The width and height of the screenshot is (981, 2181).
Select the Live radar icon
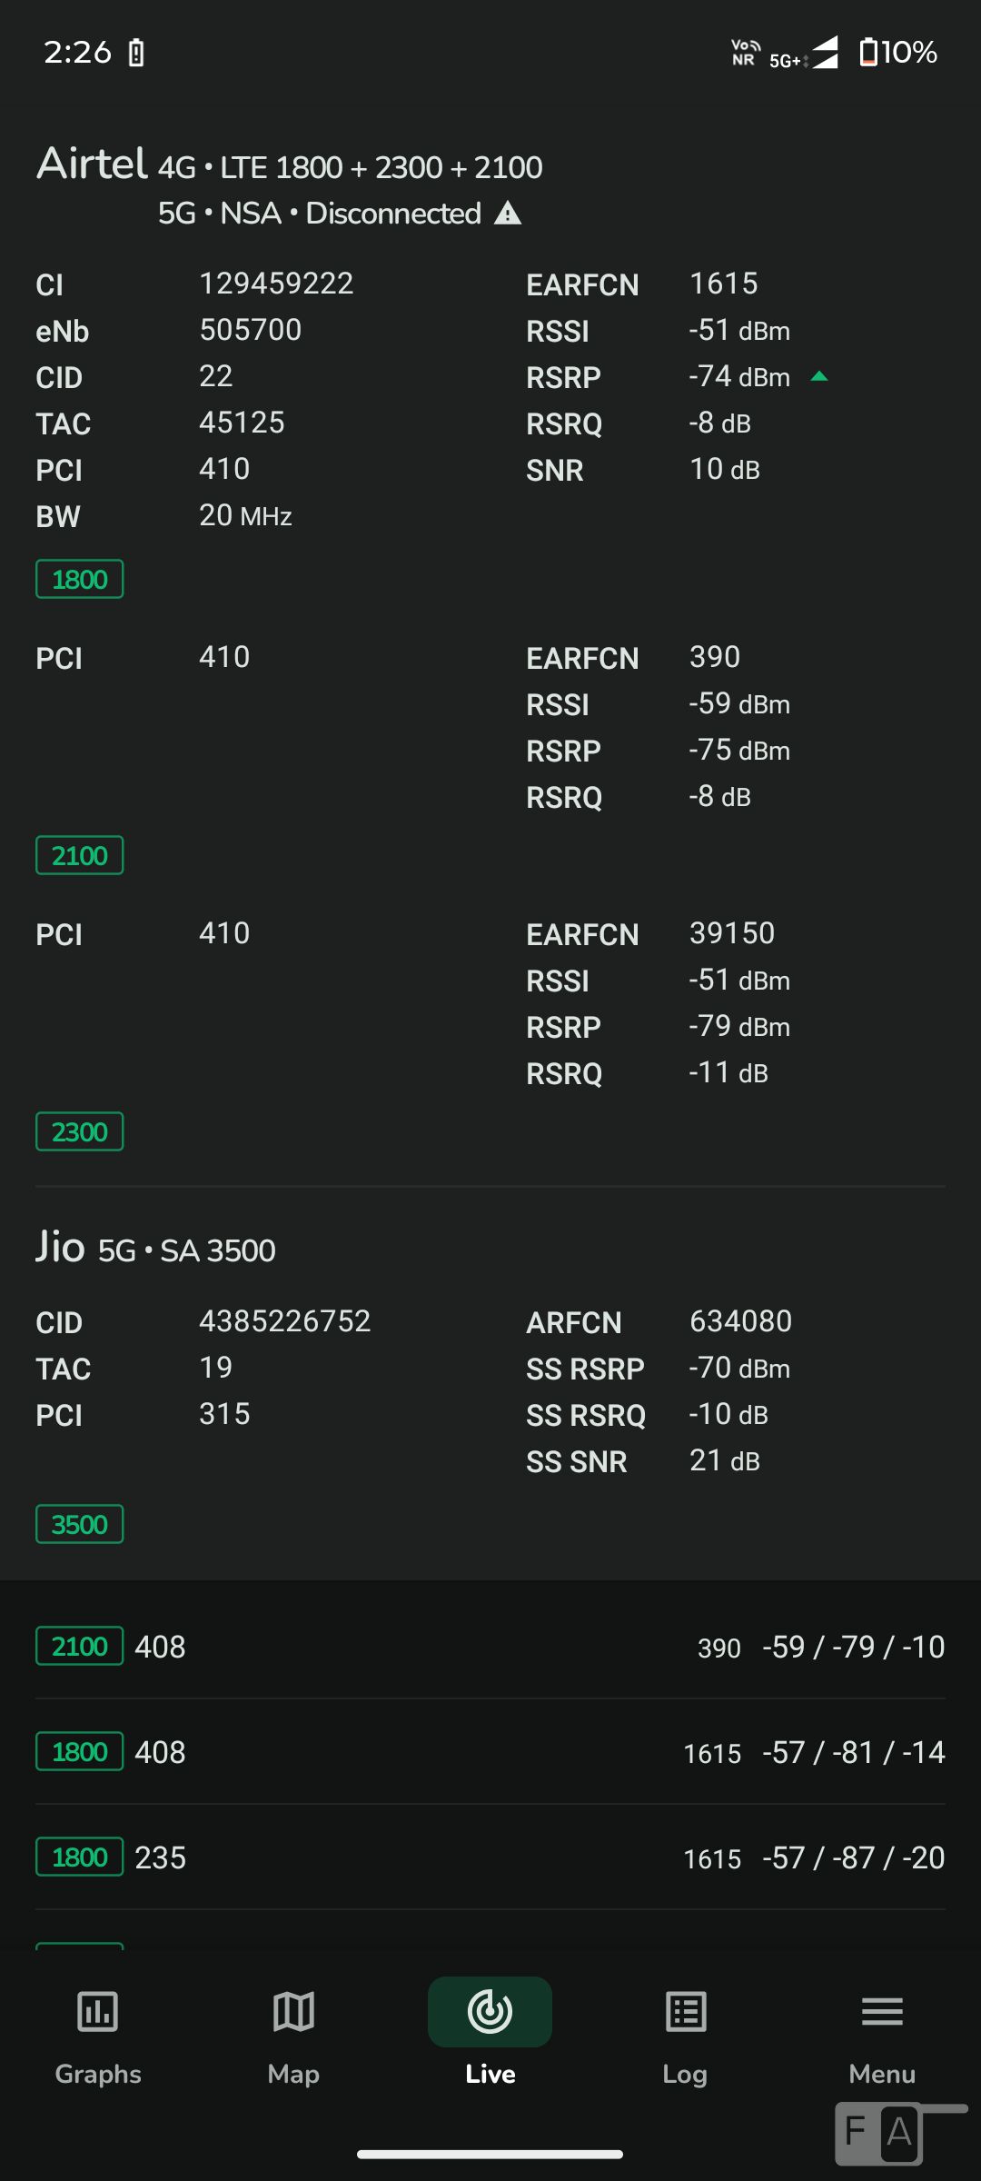coord(490,2012)
